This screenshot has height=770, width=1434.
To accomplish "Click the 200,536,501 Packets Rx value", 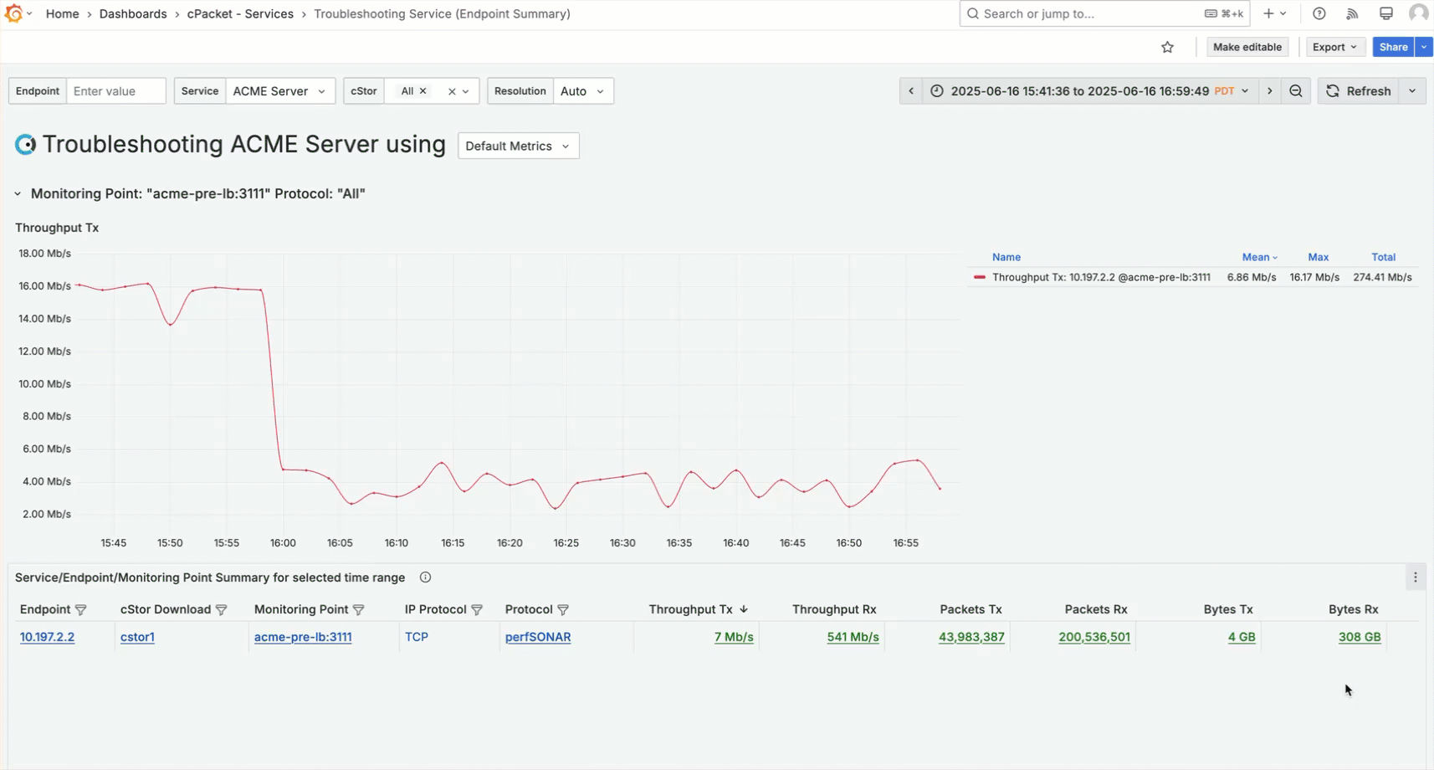I will 1094,637.
